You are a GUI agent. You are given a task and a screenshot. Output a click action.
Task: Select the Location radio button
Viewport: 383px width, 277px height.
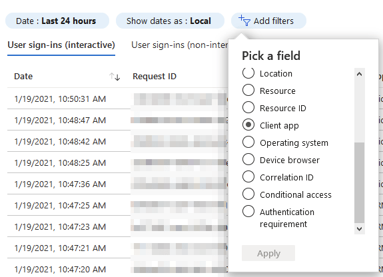(x=248, y=73)
